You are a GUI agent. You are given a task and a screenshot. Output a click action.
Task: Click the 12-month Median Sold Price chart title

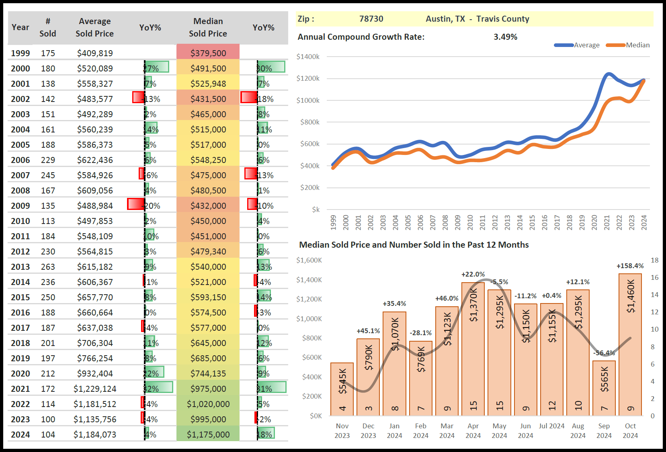414,245
